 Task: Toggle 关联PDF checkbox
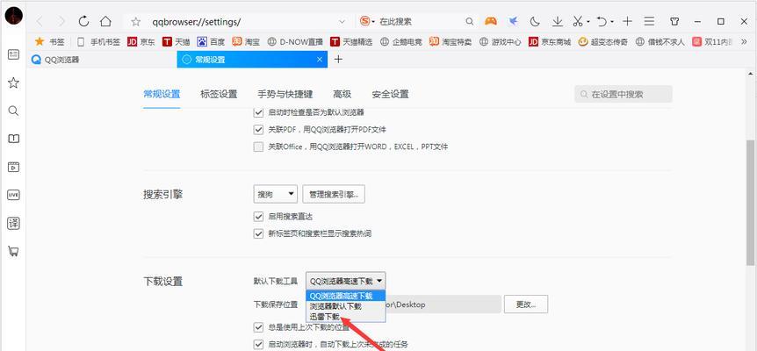(258, 130)
